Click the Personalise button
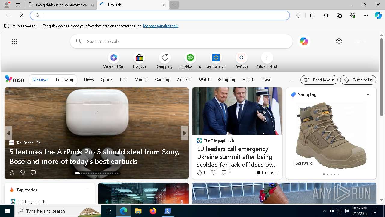The image size is (385, 217). coord(358,80)
